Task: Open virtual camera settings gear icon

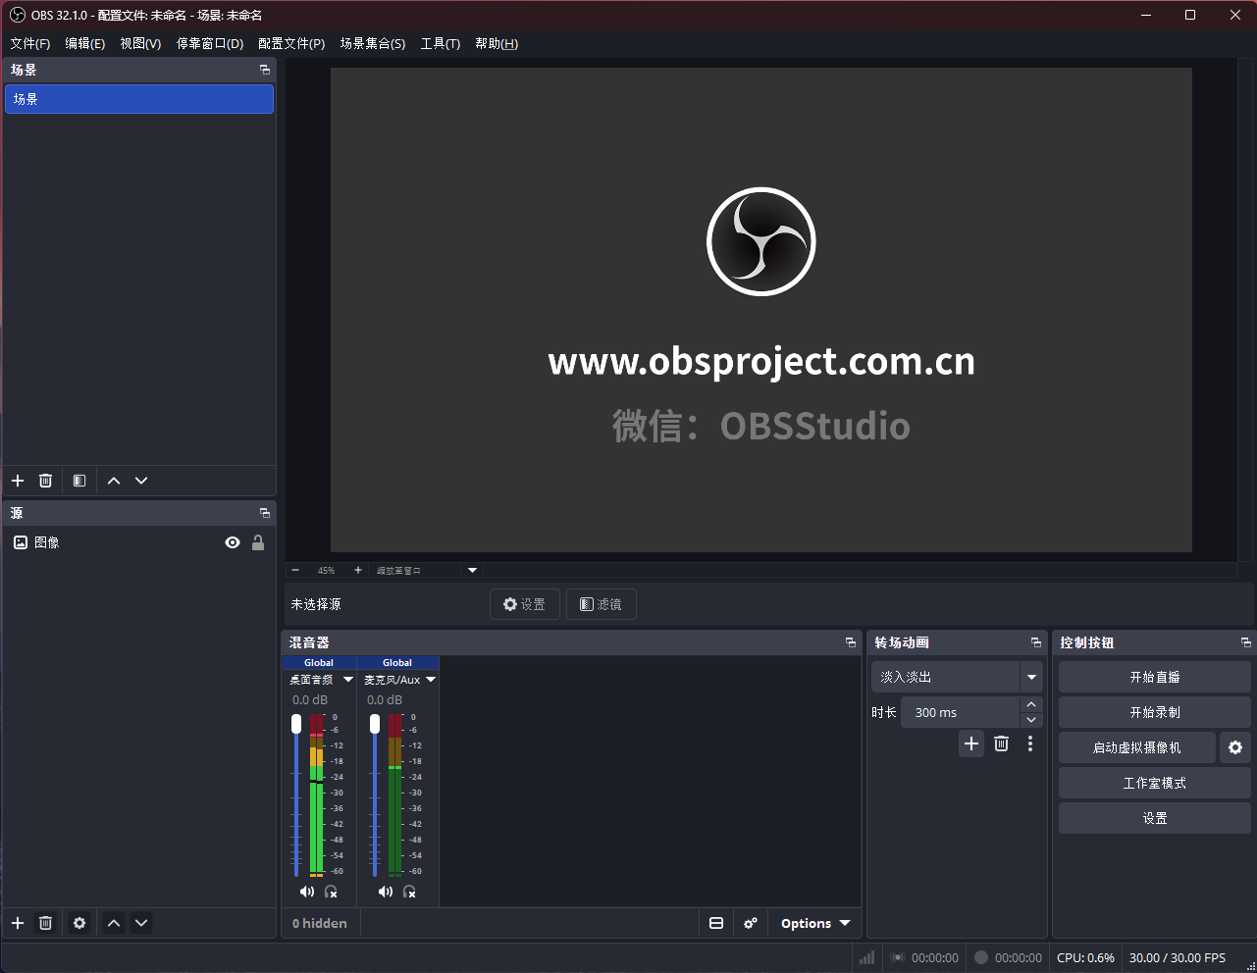Action: pyautogui.click(x=1234, y=747)
